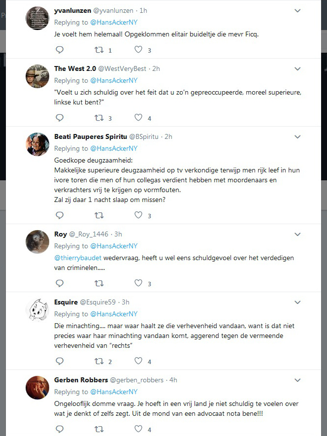
Task: Open Beati Pauperes Spiritu profile name
Action: 91,136
